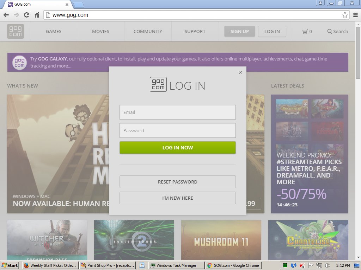Click the LOG IN NOW button
Image resolution: width=361 pixels, height=270 pixels.
click(178, 148)
